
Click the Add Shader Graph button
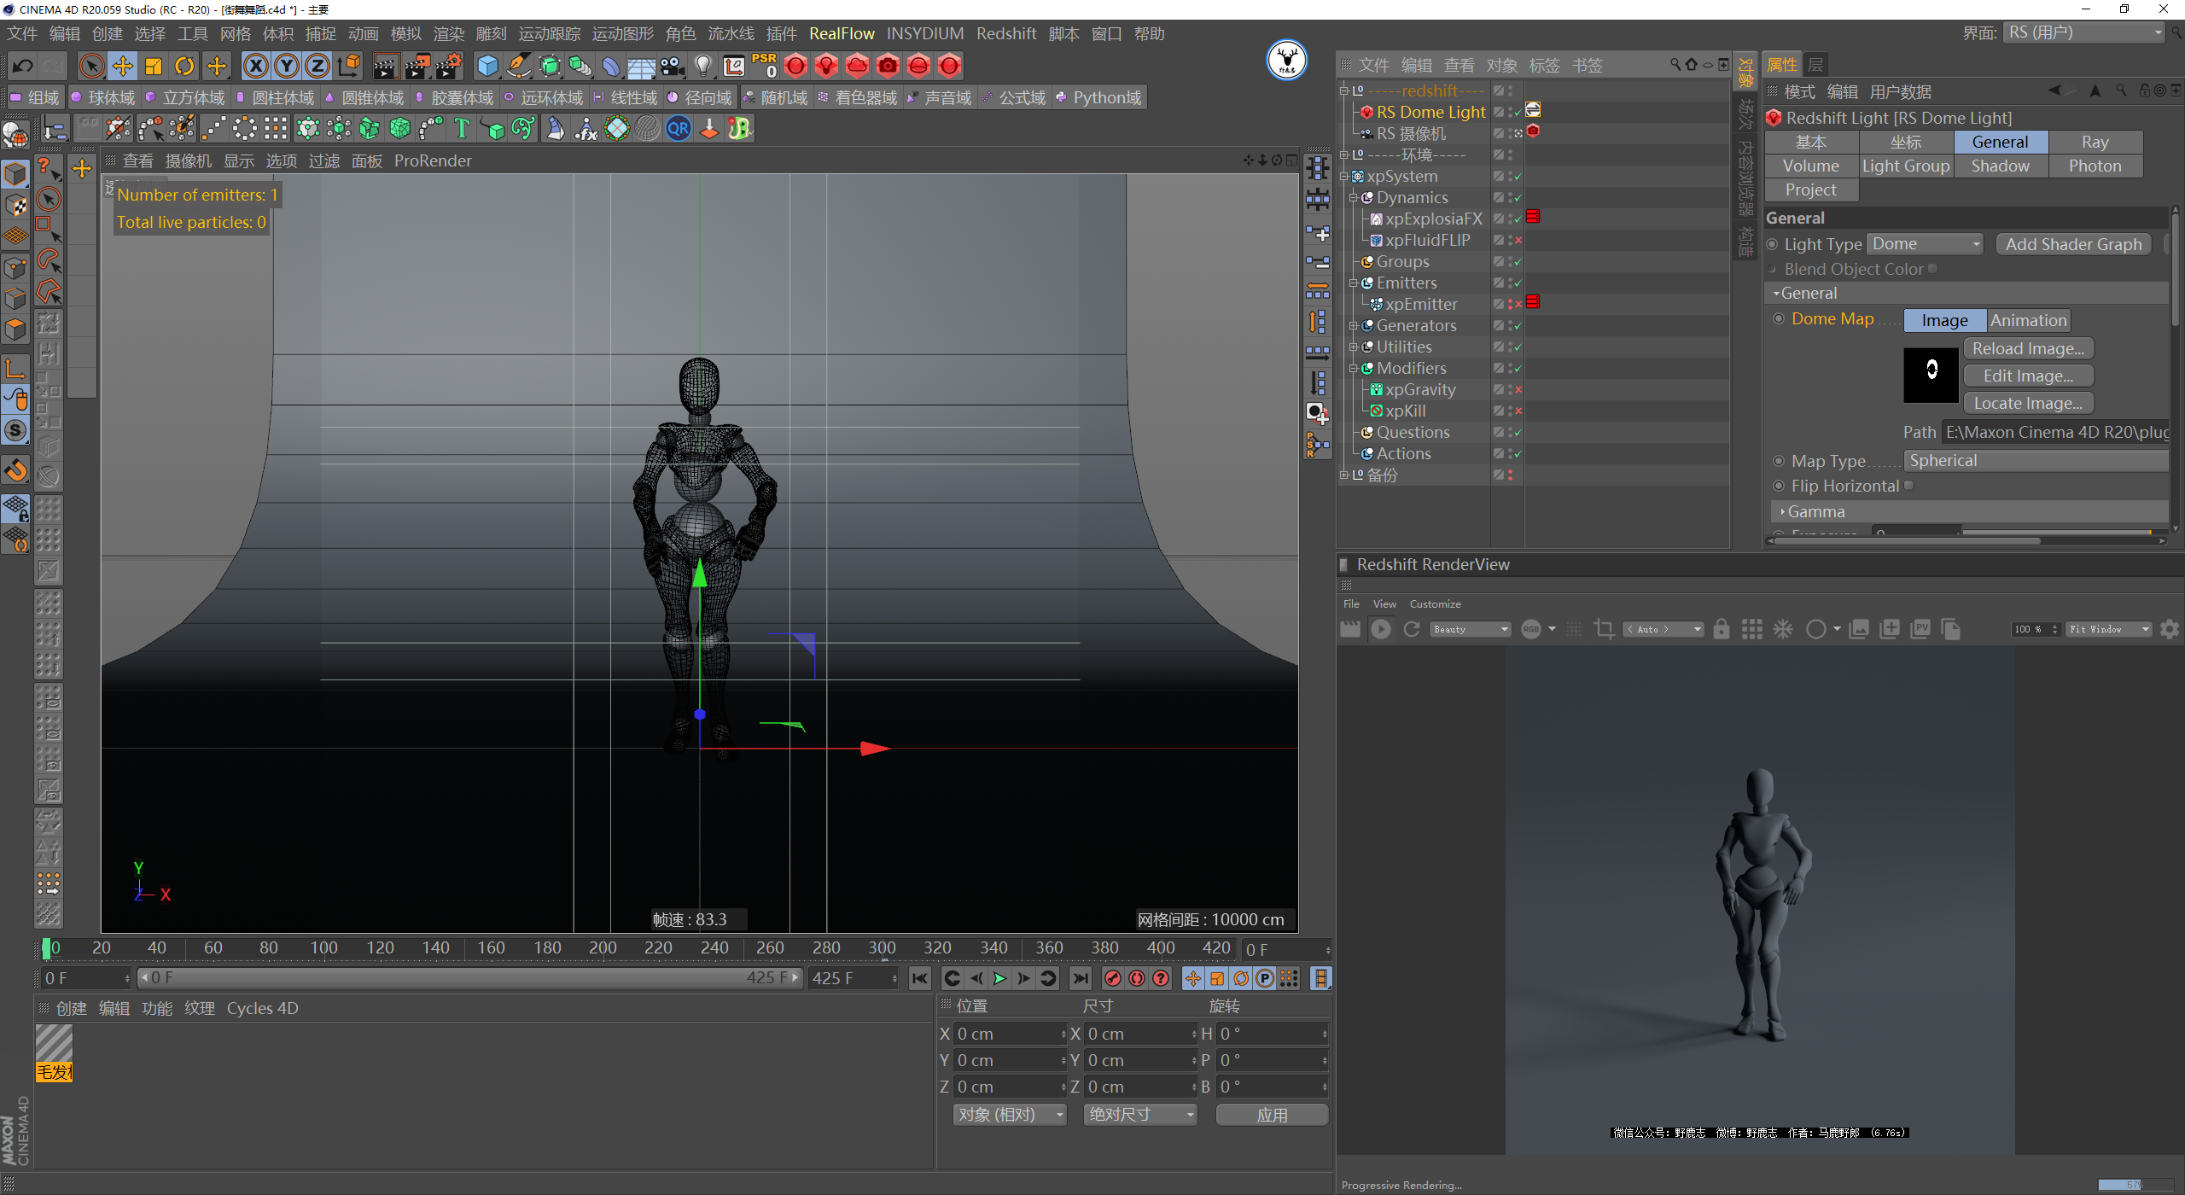tap(2072, 244)
